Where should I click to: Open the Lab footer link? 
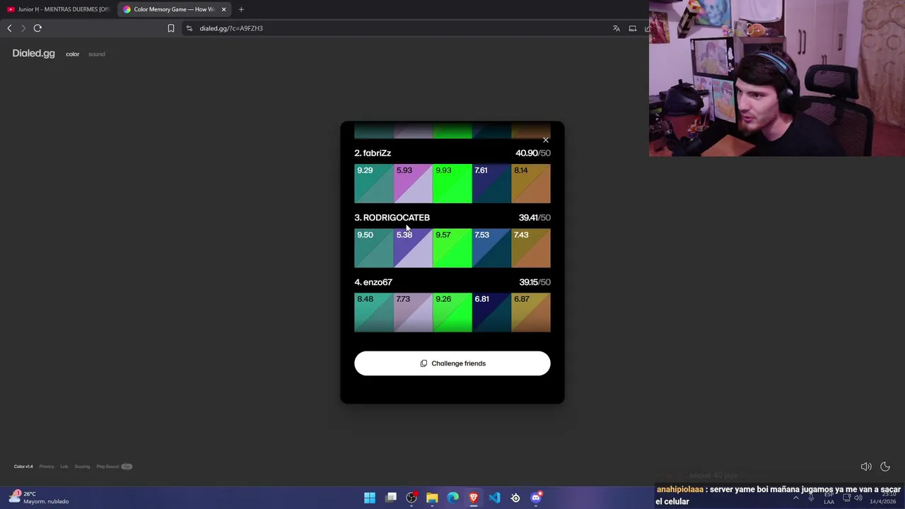64,467
